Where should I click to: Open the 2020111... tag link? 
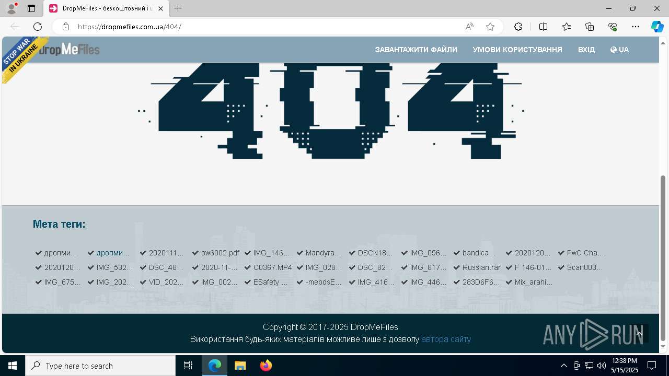[166, 253]
